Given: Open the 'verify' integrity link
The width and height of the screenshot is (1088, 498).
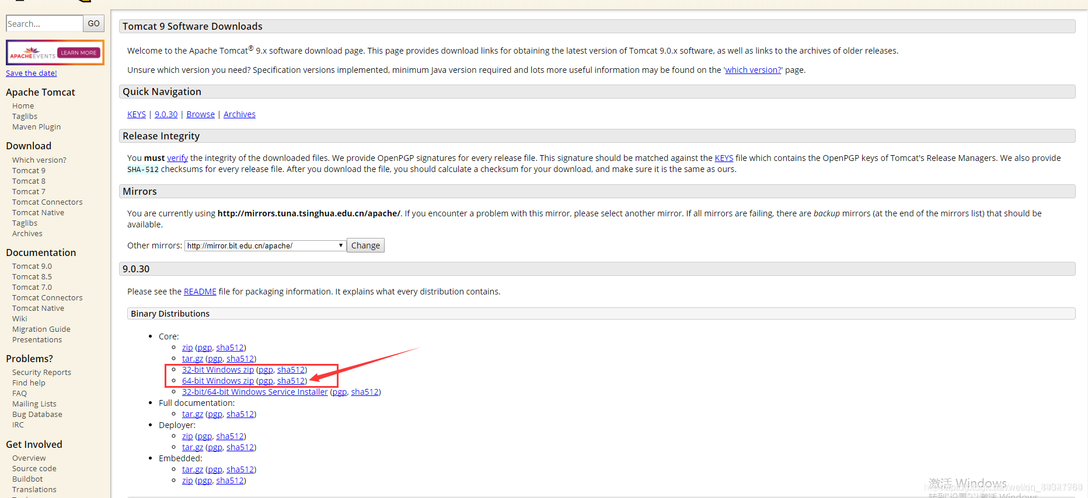Looking at the screenshot, I should click(177, 158).
